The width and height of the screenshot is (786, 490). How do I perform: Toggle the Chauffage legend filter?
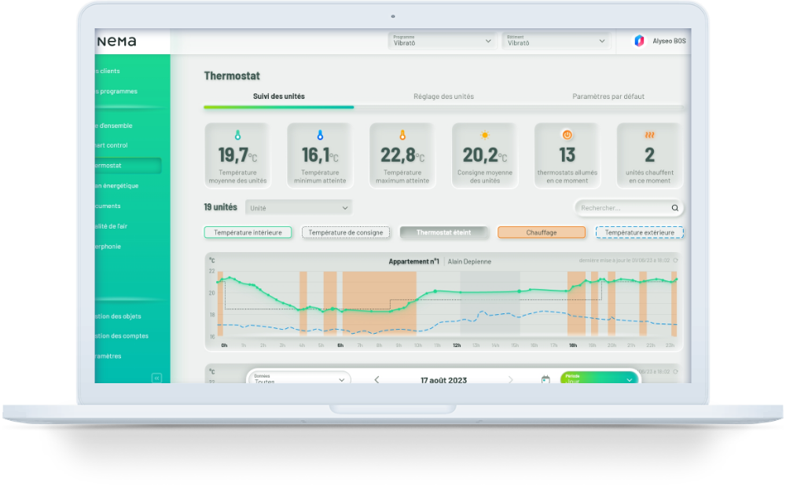coord(542,232)
